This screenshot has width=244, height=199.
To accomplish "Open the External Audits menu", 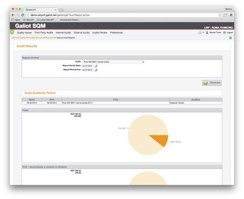I will (81, 33).
